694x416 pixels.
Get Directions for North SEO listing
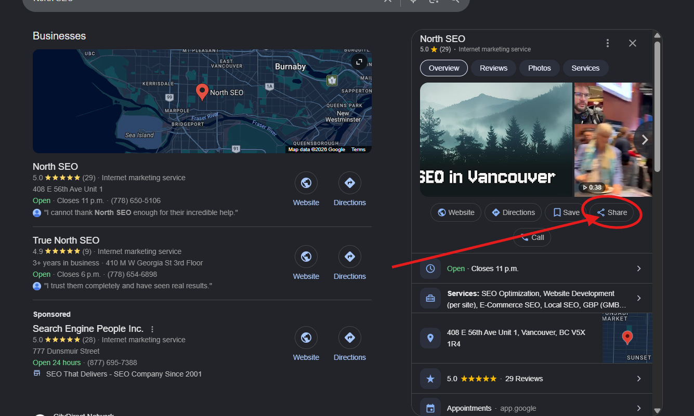[x=350, y=190]
